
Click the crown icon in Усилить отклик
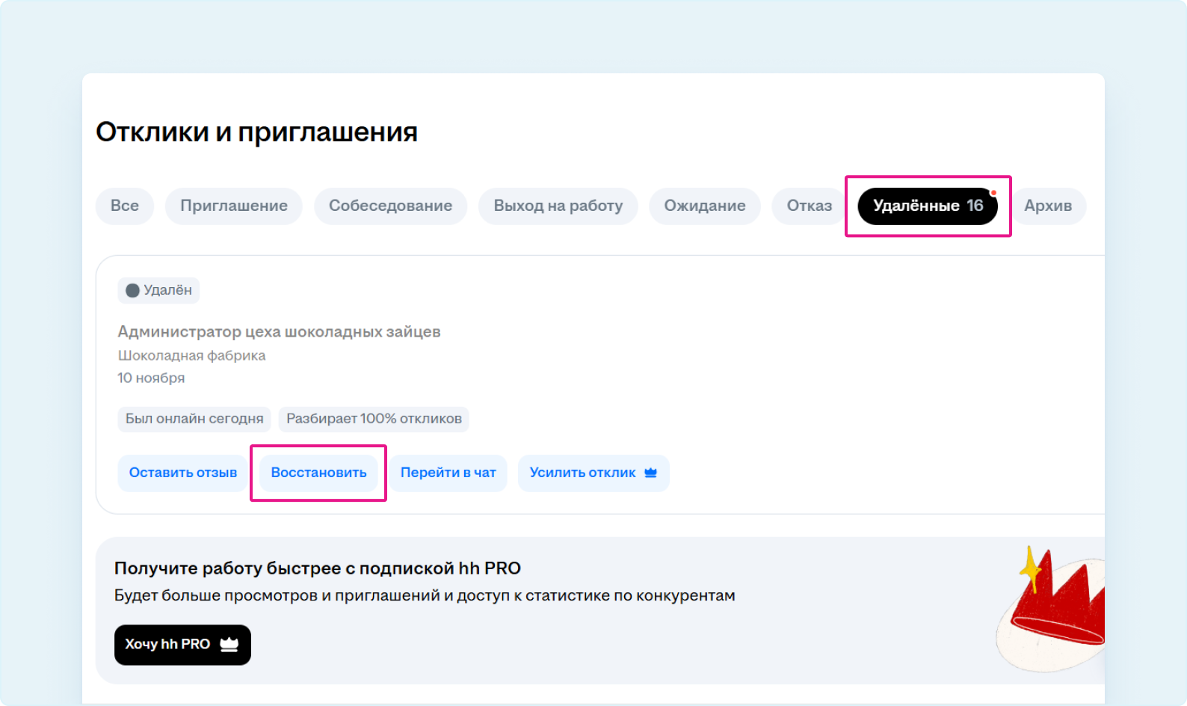click(x=650, y=473)
